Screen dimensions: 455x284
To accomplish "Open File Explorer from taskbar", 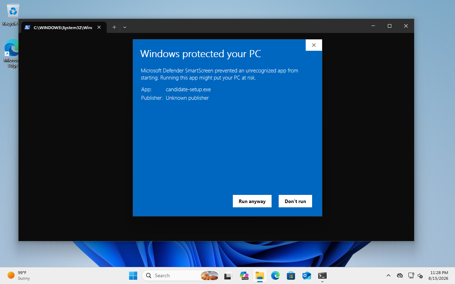I will click(260, 275).
